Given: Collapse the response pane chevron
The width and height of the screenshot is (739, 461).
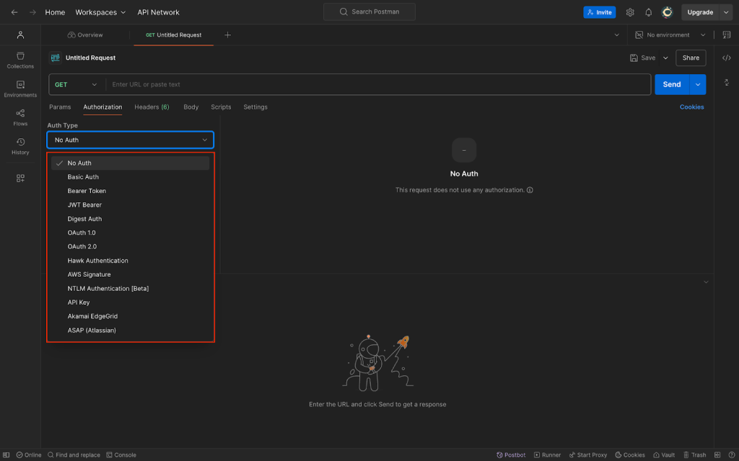Looking at the screenshot, I should (706, 282).
